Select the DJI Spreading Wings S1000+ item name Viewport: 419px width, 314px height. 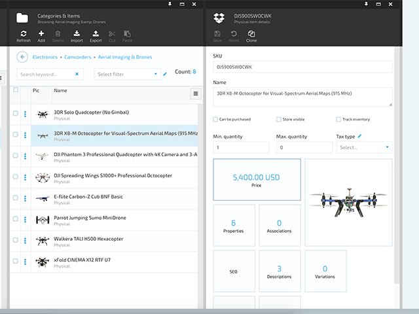point(113,175)
